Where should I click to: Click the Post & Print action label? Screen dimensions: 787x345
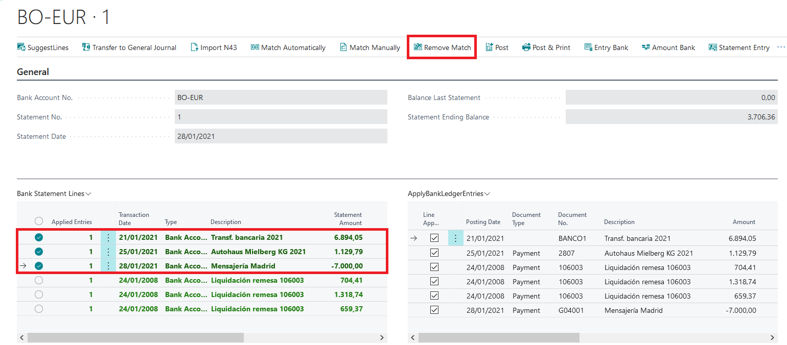tap(551, 47)
